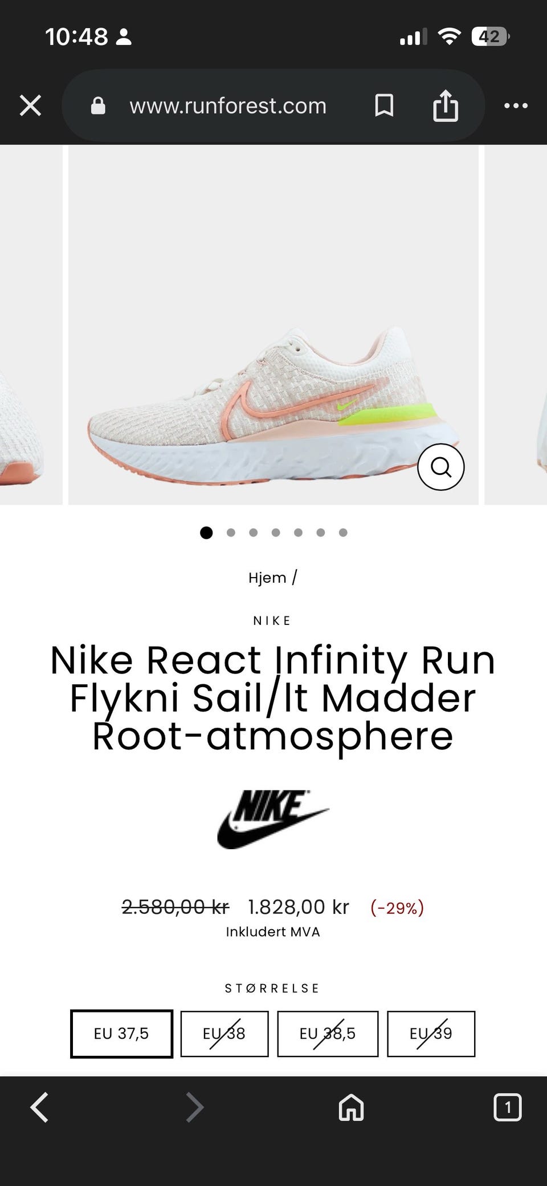The image size is (547, 1186).
Task: Open the Hjem breadcrumb link
Action: coord(267,578)
